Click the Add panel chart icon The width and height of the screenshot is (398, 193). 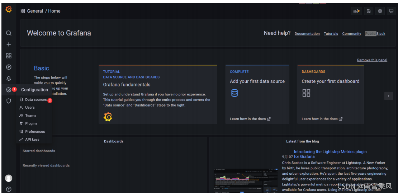coord(357,11)
